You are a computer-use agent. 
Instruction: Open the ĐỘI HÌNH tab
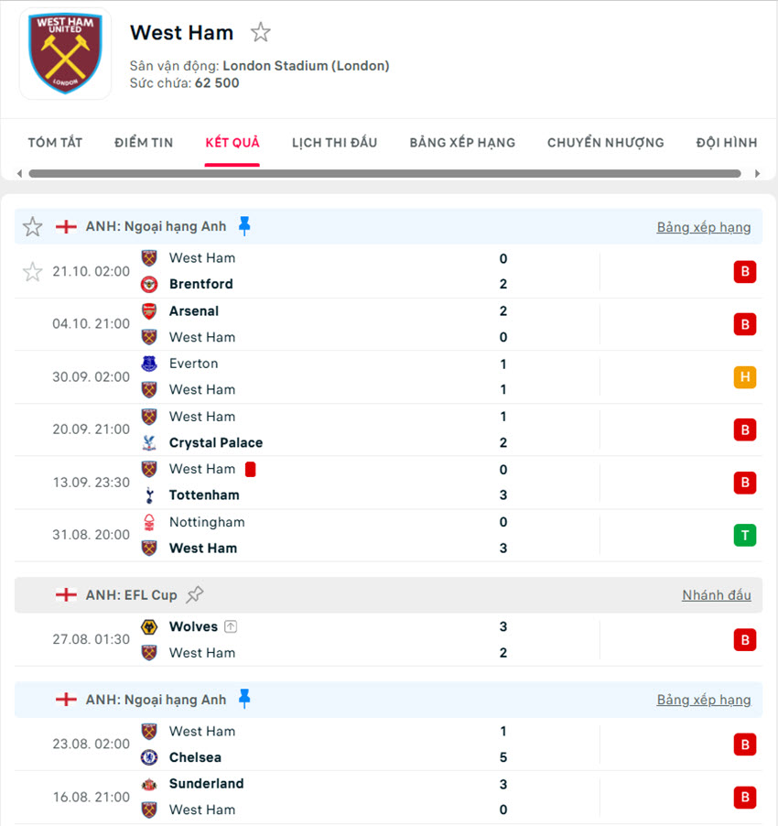(727, 143)
